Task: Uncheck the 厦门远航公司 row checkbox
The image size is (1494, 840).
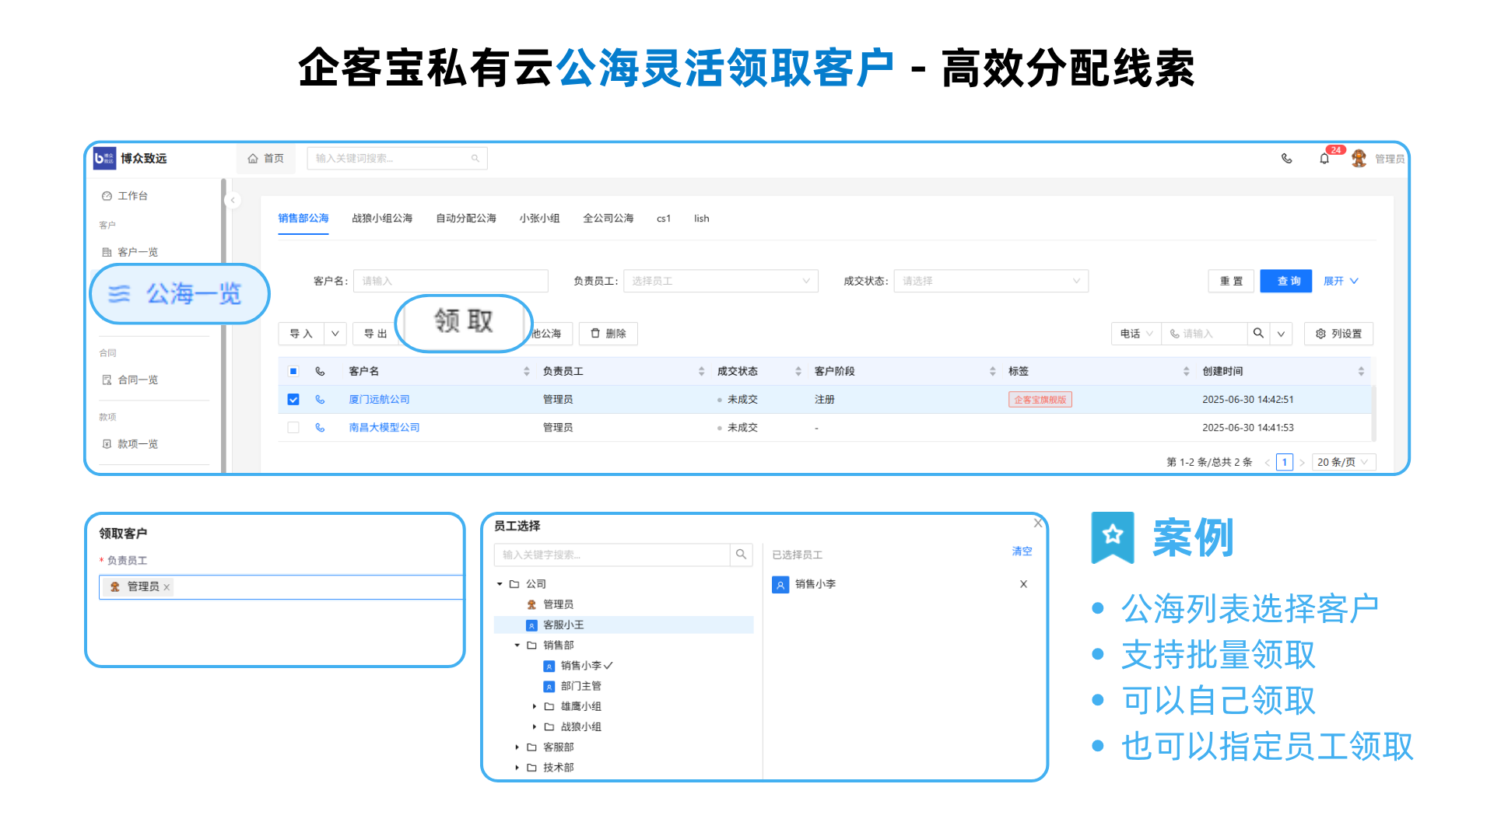Action: tap(293, 399)
